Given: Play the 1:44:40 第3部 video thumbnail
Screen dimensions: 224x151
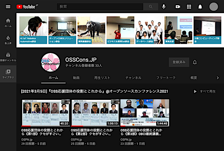Looking at the screenshot, I should [145, 113].
